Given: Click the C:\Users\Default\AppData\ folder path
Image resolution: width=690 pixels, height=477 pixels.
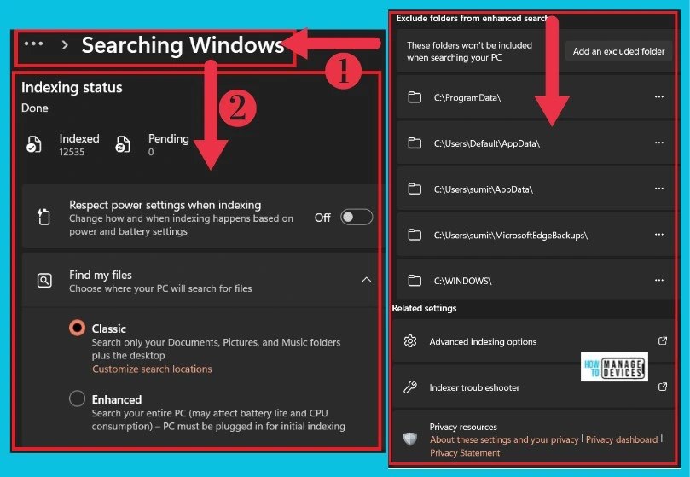Looking at the screenshot, I should pyautogui.click(x=487, y=143).
